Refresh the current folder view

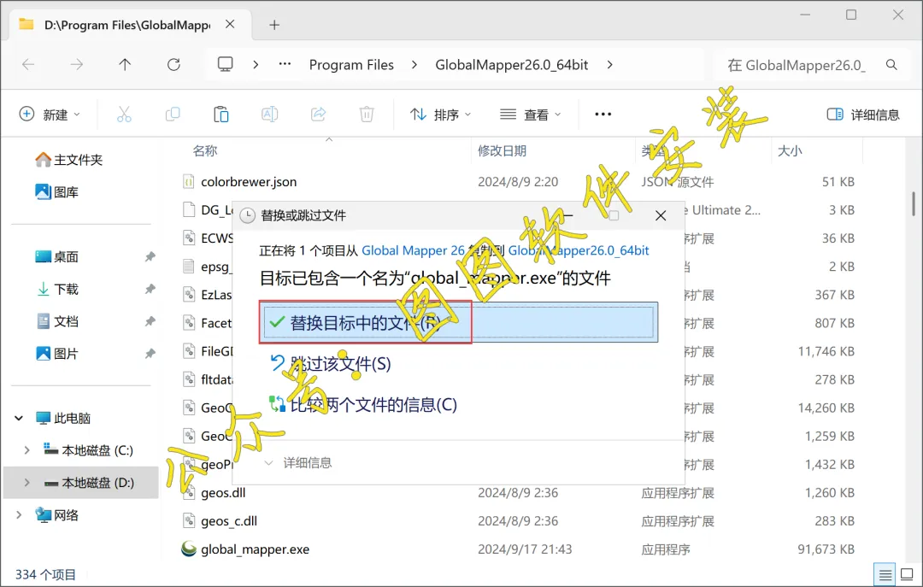click(x=173, y=65)
